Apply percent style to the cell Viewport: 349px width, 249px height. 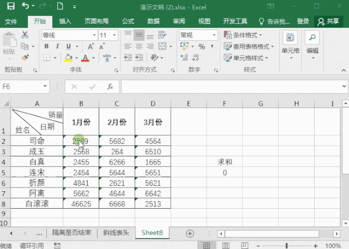click(201, 46)
